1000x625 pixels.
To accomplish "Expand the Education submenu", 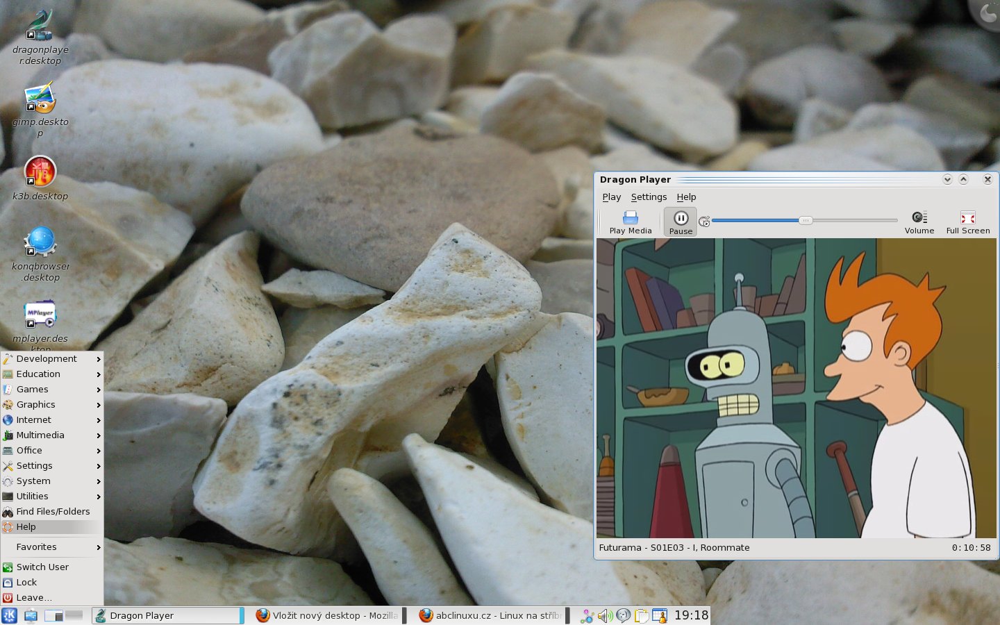I will (x=52, y=374).
